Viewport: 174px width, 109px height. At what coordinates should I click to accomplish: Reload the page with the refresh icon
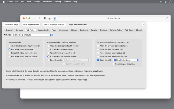click(167, 18)
